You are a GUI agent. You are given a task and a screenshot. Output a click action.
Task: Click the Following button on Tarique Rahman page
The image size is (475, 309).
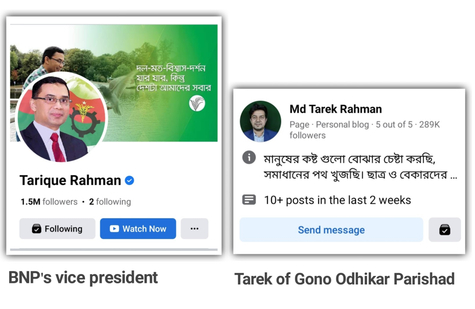(57, 229)
